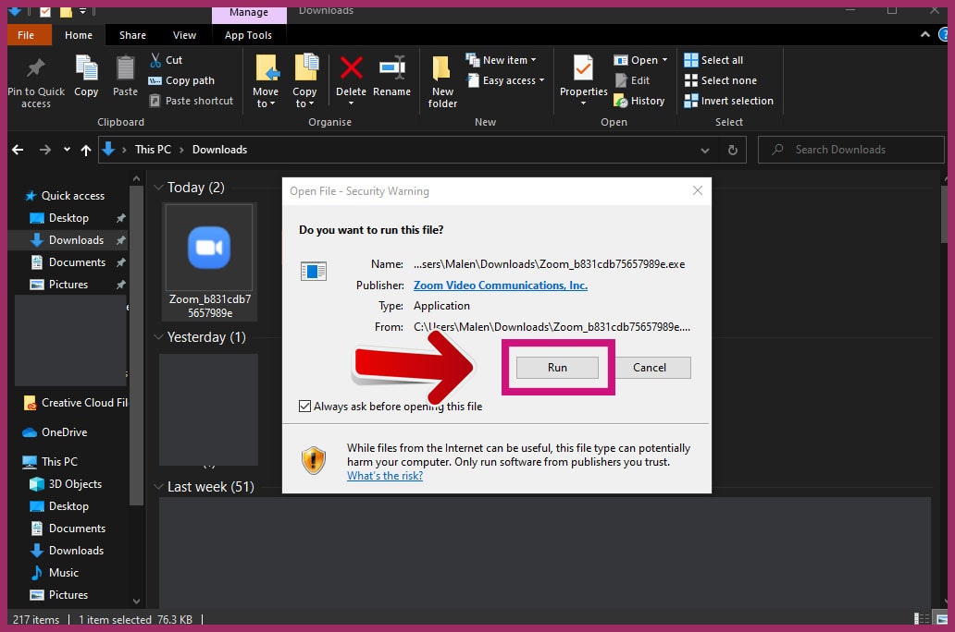Click the Paste clipboard icon
The image size is (955, 632).
pos(126,67)
